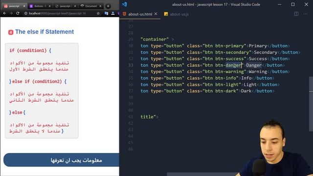This screenshot has height=176, width=313.
Task: Select the about-us.html editor tab
Action: (x=140, y=14)
